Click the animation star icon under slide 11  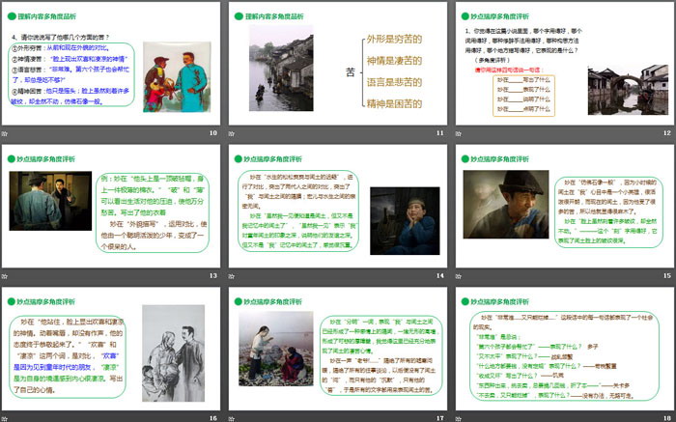[x=233, y=132]
